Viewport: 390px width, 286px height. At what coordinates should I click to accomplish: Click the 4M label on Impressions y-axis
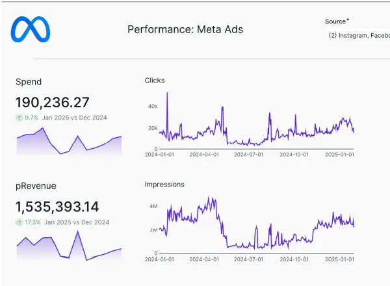coord(153,206)
